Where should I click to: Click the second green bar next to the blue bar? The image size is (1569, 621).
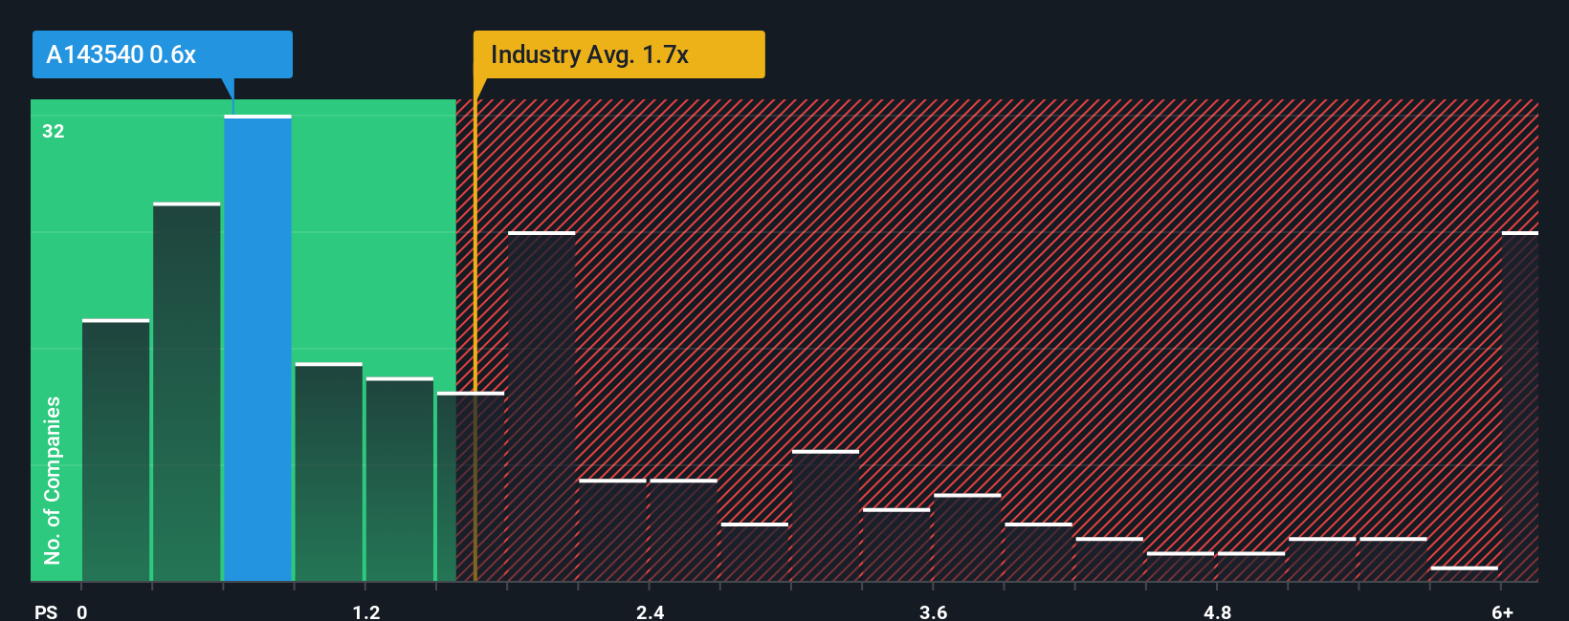(x=187, y=392)
